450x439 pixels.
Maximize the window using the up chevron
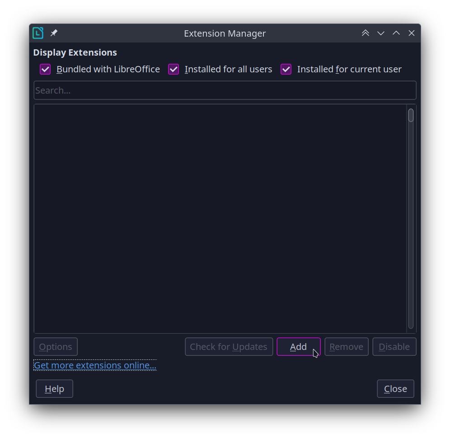tap(396, 33)
